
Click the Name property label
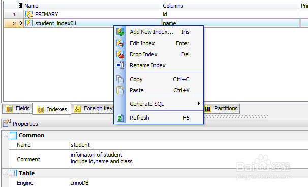pos(24,145)
